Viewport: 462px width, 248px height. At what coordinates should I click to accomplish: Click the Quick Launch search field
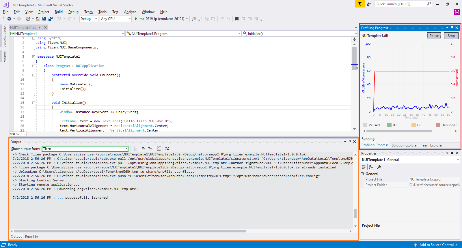pos(400,4)
